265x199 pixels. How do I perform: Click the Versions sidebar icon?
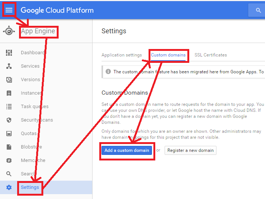click(9, 80)
